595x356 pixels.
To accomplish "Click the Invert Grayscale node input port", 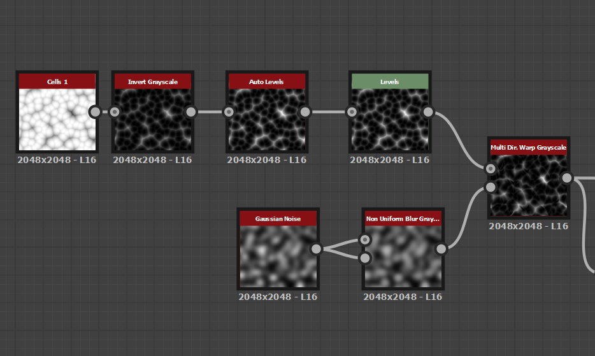I will [x=115, y=112].
